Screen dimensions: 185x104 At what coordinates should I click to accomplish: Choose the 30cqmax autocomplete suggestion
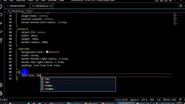tap(78, 89)
